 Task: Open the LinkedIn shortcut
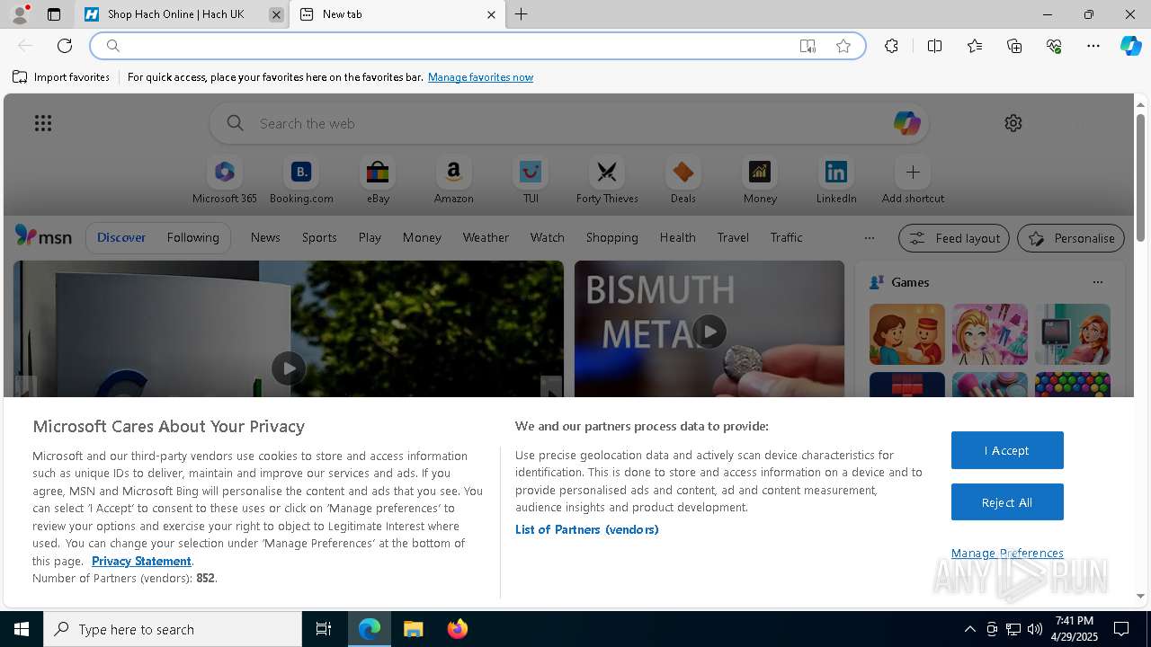tap(836, 181)
